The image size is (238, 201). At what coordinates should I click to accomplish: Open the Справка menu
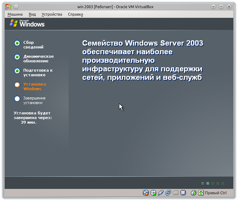point(75,14)
